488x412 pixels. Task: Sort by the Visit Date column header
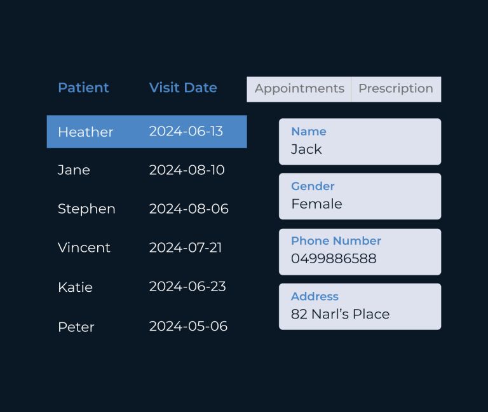pyautogui.click(x=183, y=88)
